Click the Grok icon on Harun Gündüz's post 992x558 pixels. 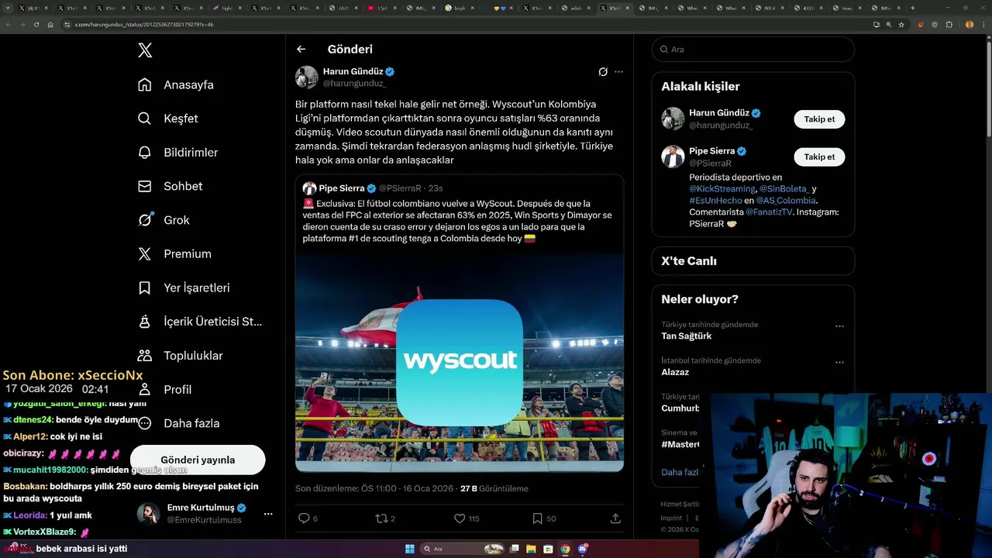tap(603, 71)
